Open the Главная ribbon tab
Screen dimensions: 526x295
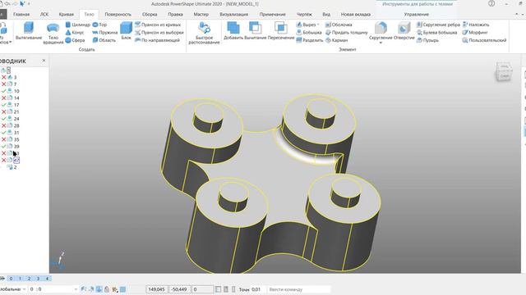(21, 15)
